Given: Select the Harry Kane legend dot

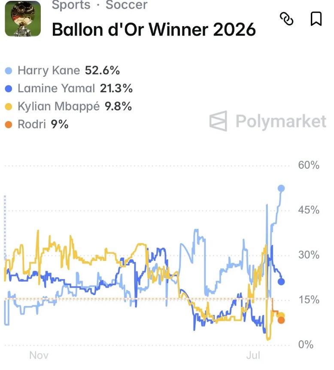Looking at the screenshot, I should tap(9, 70).
